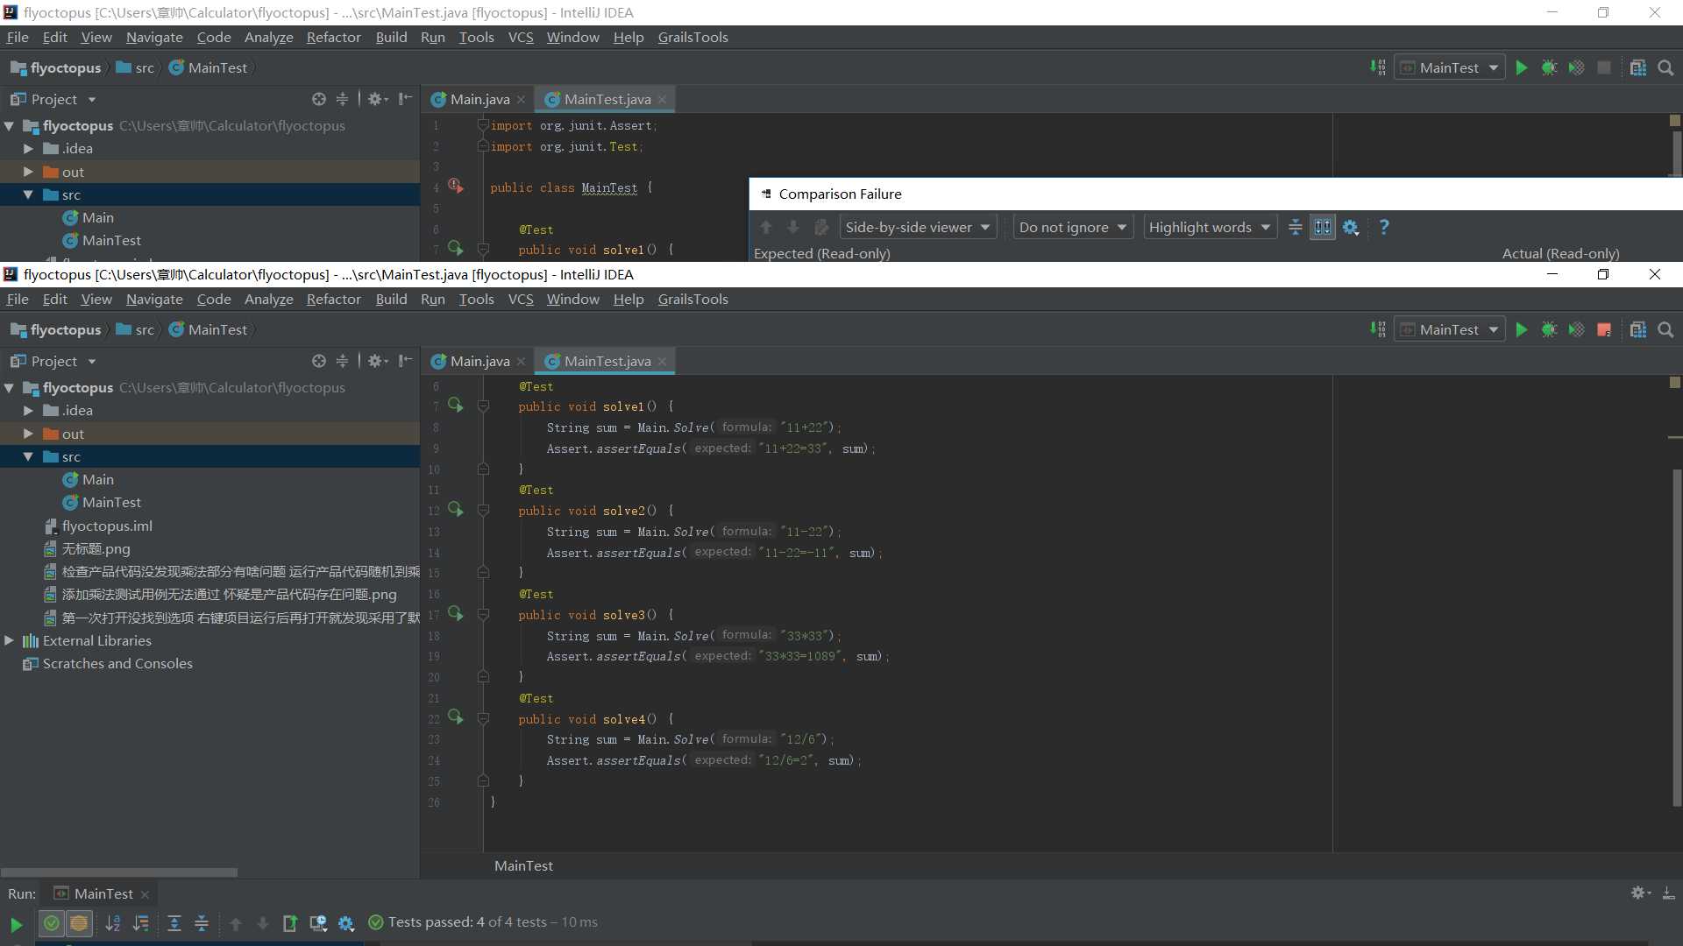Click Build Project icon in front window
Image resolution: width=1683 pixels, height=946 pixels.
[x=1378, y=329]
